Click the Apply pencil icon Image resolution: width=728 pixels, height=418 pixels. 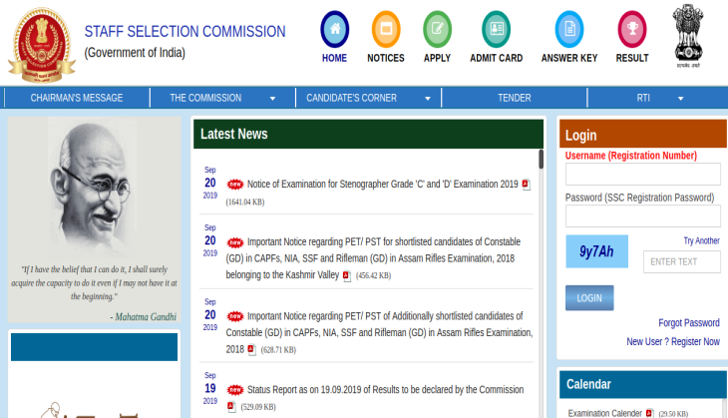pos(437,29)
